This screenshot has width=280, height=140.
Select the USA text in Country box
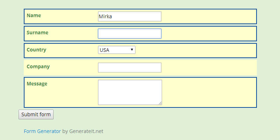(105, 50)
